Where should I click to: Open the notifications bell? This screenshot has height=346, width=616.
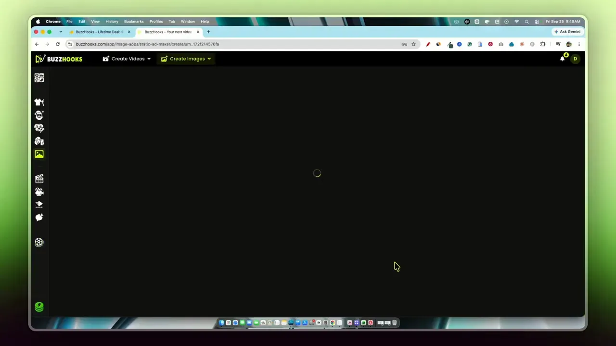pyautogui.click(x=562, y=59)
